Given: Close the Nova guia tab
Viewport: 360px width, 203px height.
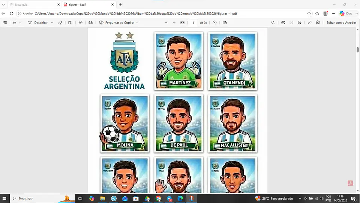Looking at the screenshot, I should click(x=58, y=4).
